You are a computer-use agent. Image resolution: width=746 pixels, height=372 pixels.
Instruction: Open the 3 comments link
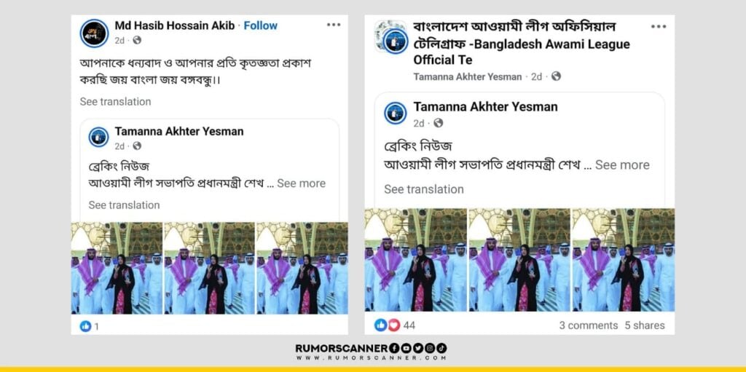tap(589, 325)
